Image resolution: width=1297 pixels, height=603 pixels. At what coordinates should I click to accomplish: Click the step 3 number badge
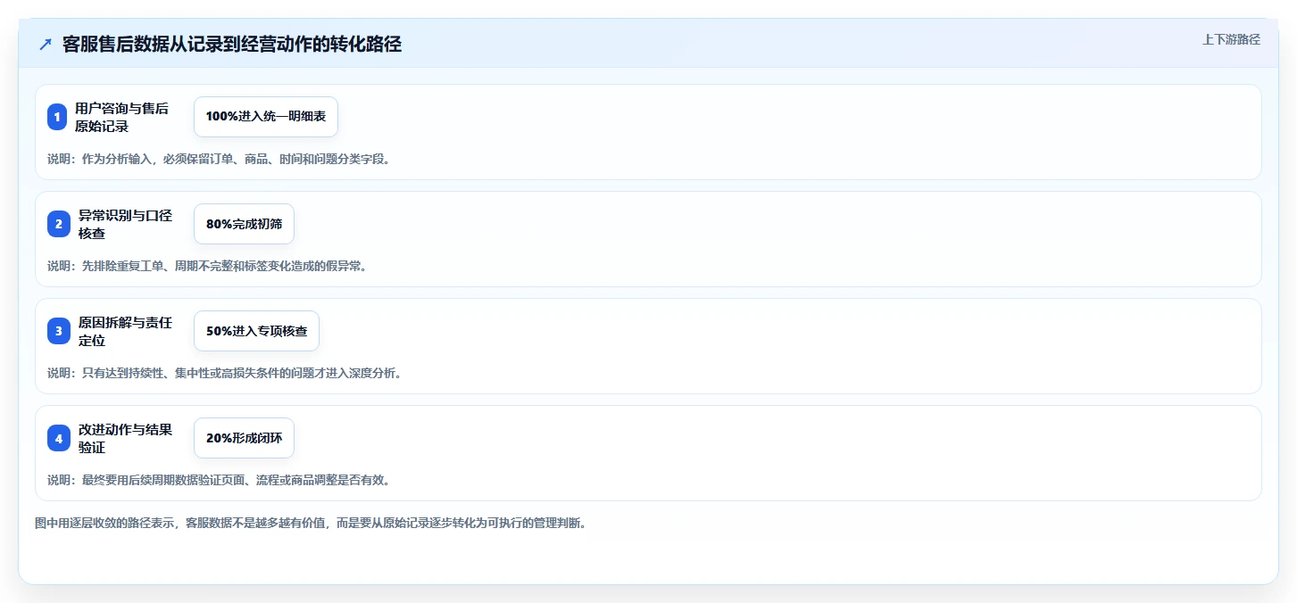coord(59,331)
